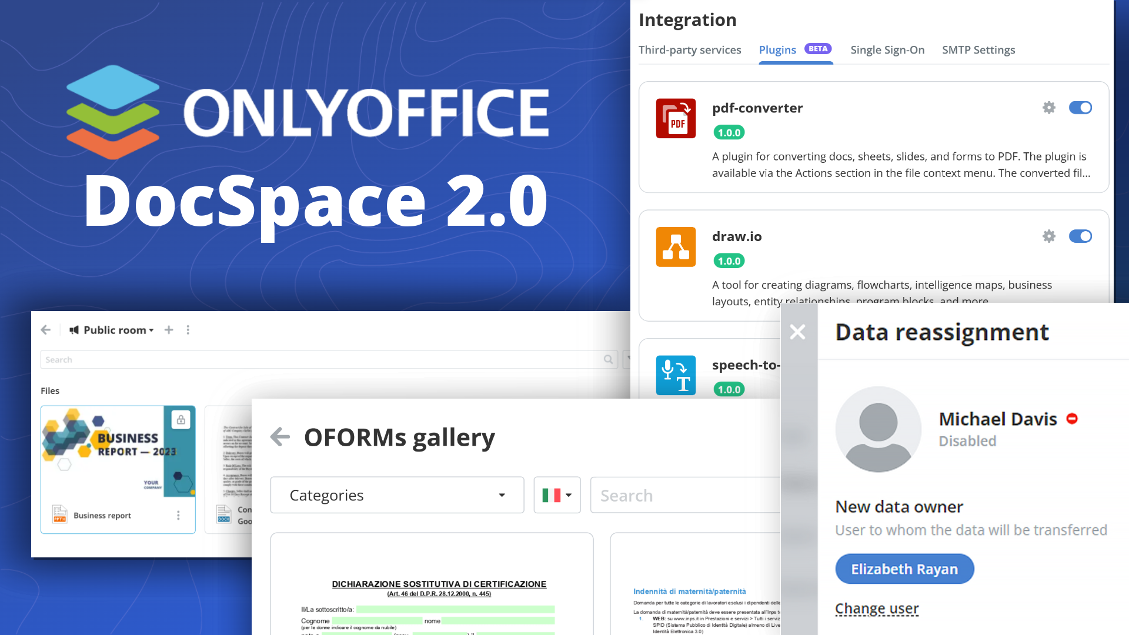Open the Categories dropdown

tap(397, 495)
